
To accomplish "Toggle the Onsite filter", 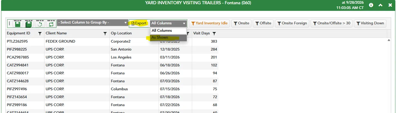I will (241, 23).
